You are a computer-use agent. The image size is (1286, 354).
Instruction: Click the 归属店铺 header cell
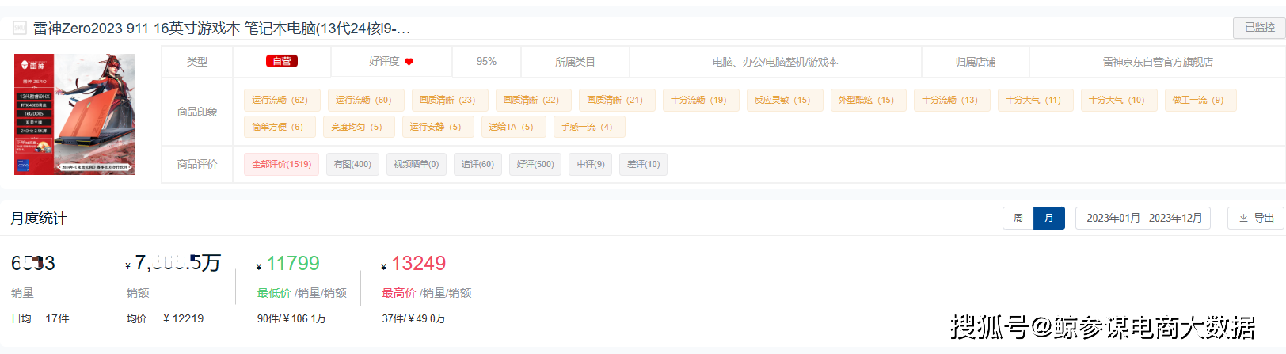click(976, 62)
